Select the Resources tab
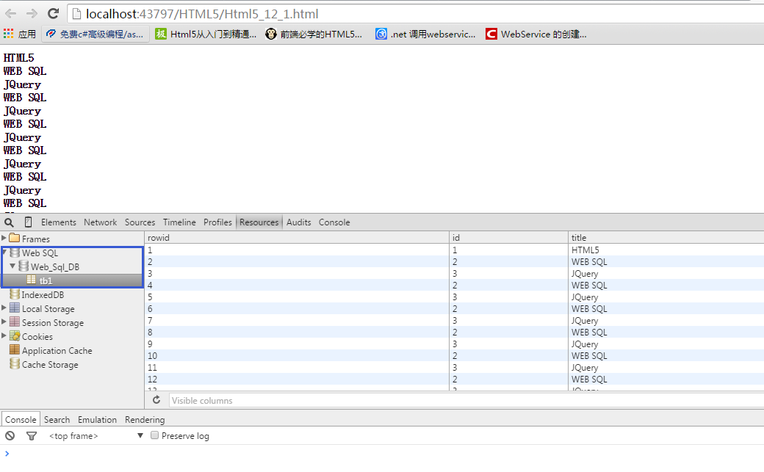Screen dimensions: 764x472 tap(259, 222)
